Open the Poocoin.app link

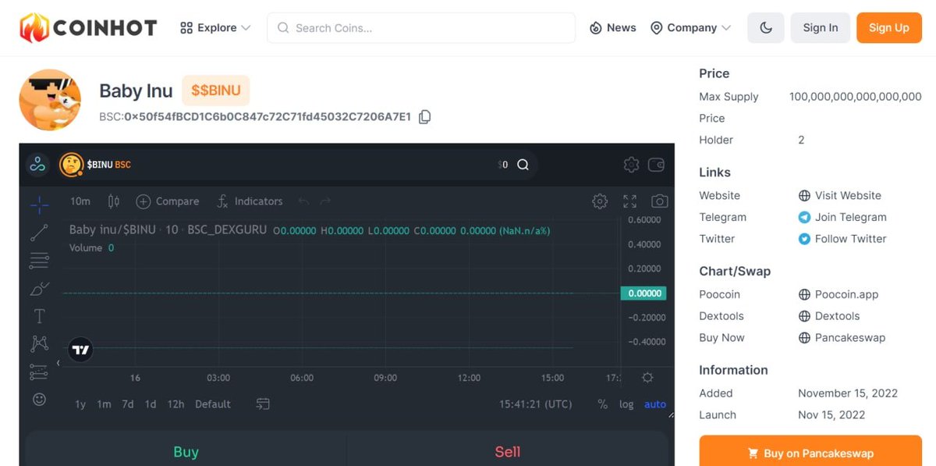(x=838, y=295)
